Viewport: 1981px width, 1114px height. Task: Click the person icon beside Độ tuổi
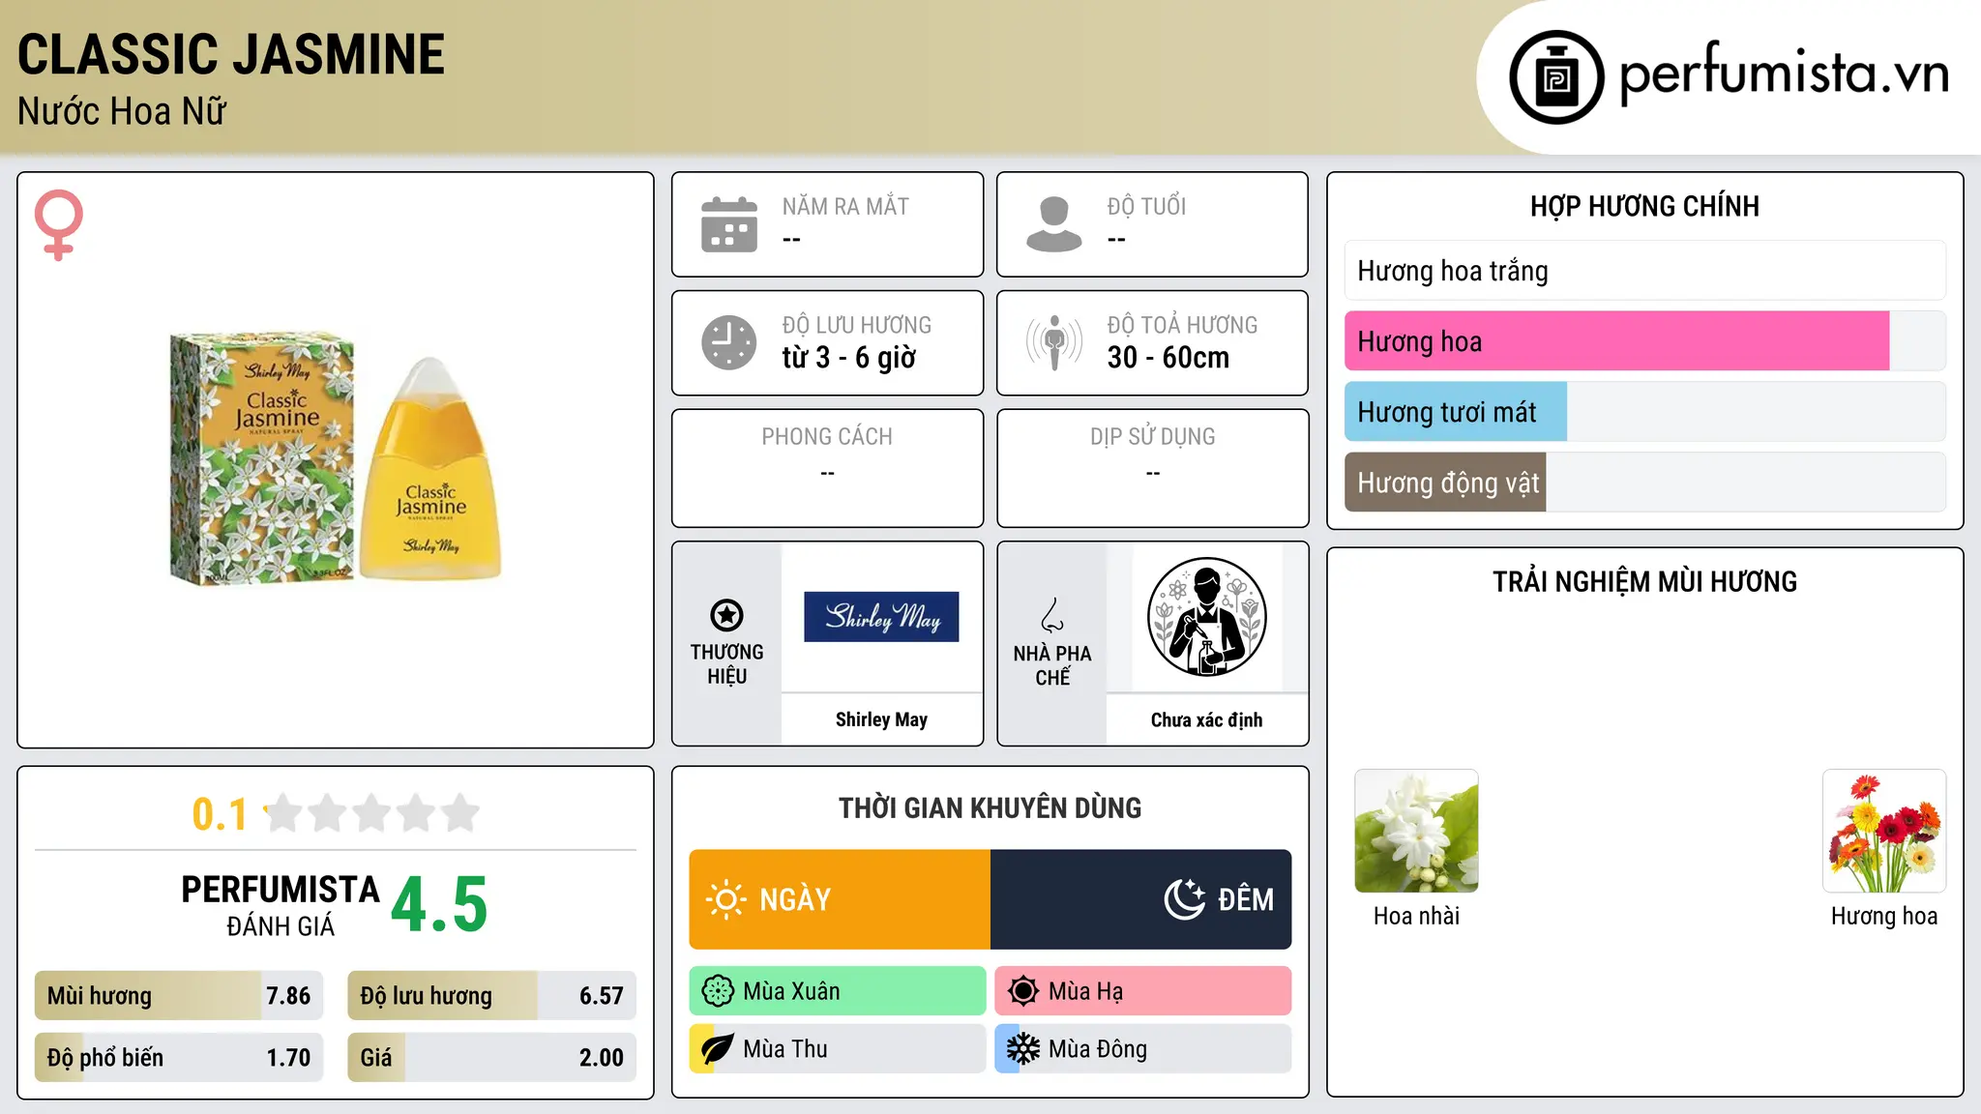(1054, 224)
